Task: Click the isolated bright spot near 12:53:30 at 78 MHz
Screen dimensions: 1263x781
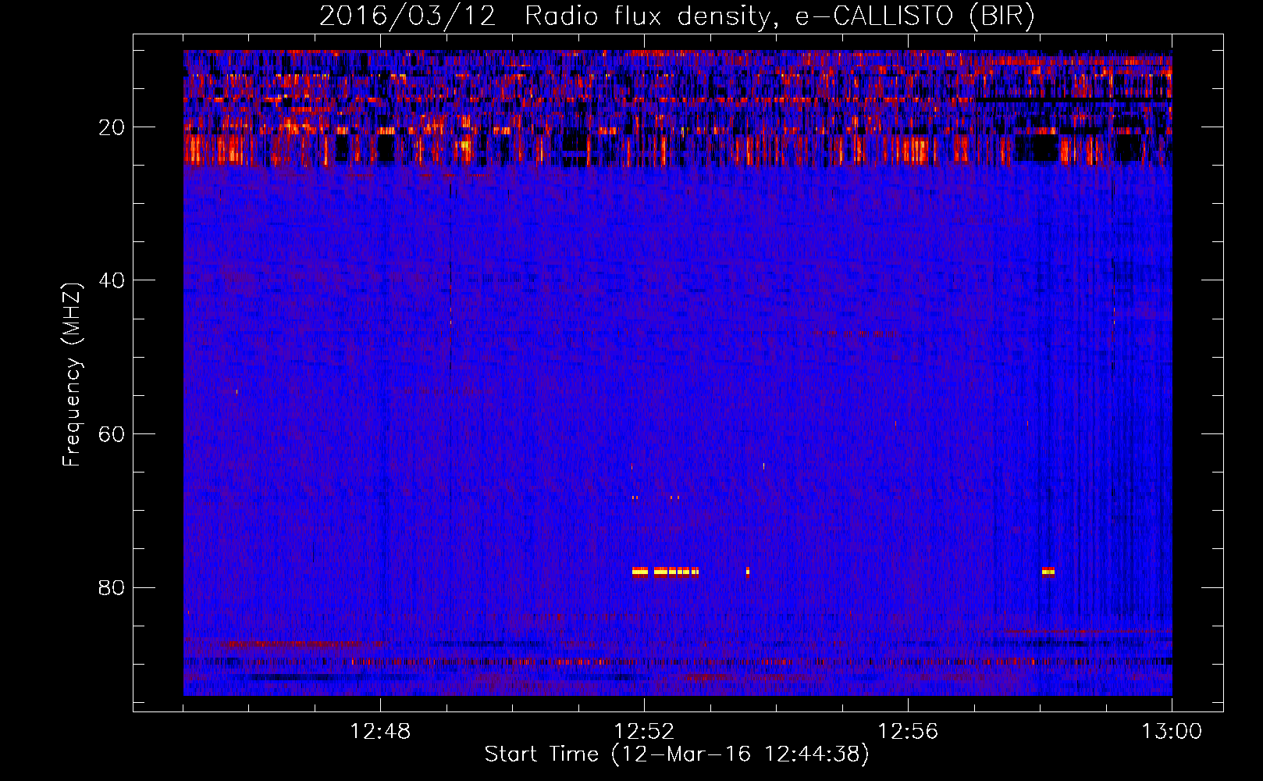Action: 748,571
